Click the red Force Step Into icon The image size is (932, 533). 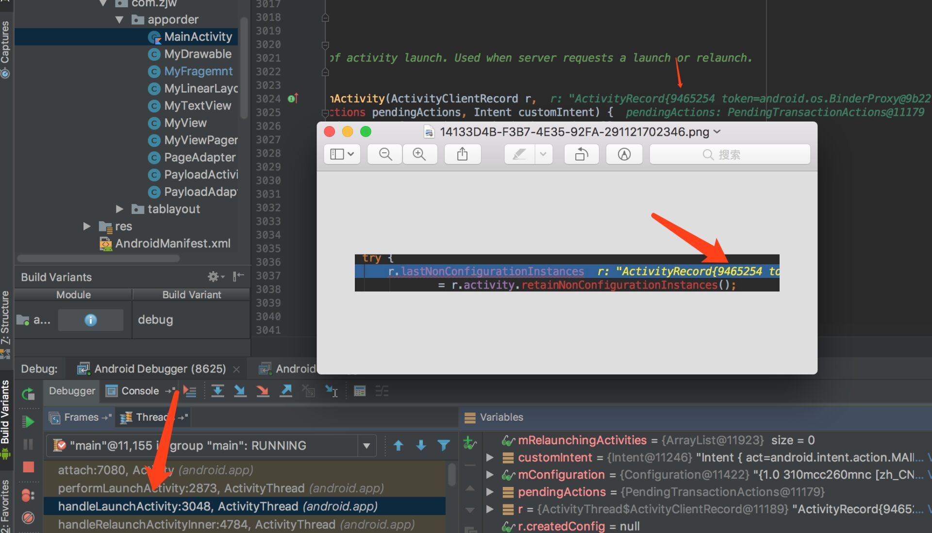pos(263,391)
